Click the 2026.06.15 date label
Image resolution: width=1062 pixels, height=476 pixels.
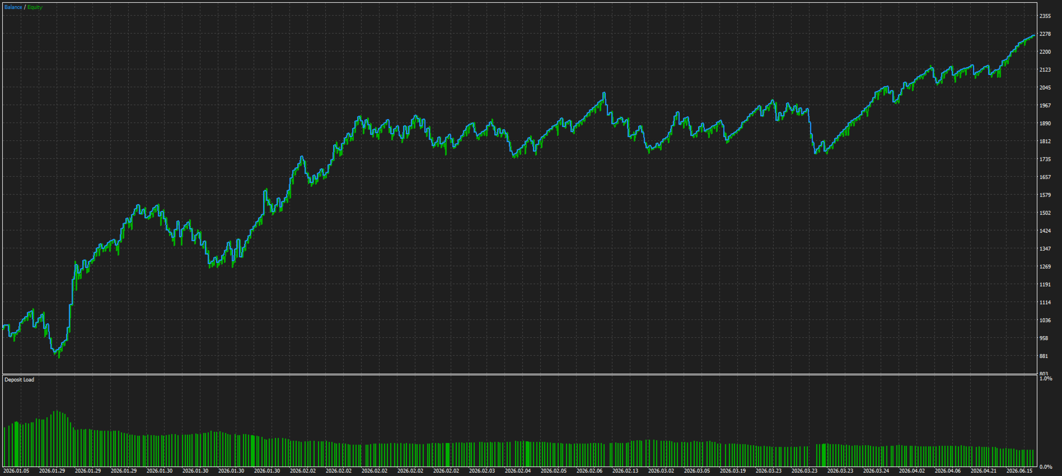1019,471
